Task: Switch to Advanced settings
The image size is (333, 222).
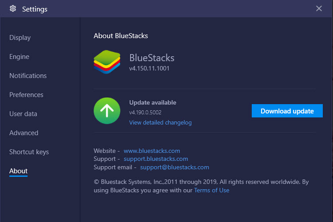Action: 24,133
